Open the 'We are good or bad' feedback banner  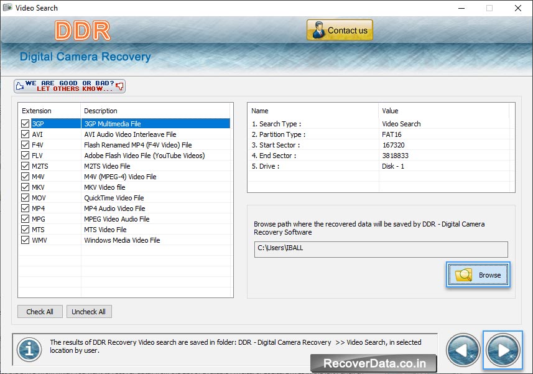70,86
